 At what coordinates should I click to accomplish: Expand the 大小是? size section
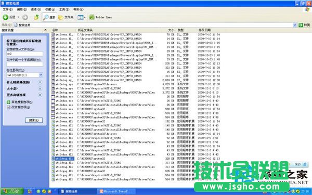[x=40, y=88]
